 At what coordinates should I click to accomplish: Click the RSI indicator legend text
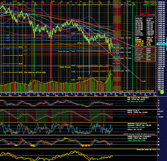138,100
